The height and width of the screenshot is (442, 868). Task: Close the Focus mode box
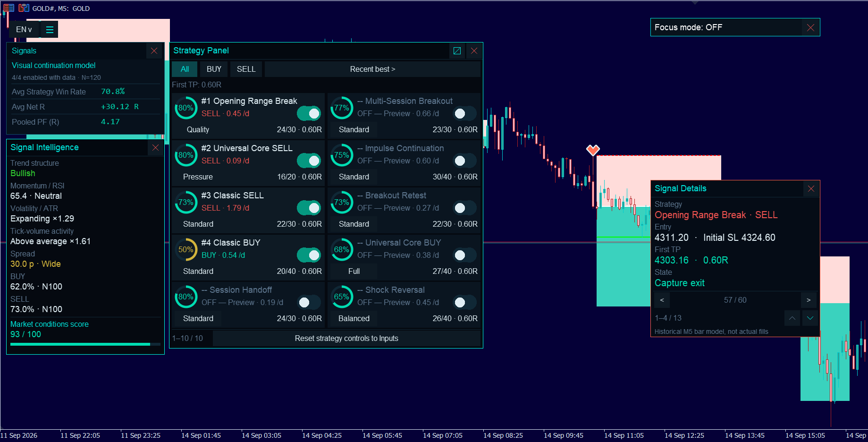point(810,27)
